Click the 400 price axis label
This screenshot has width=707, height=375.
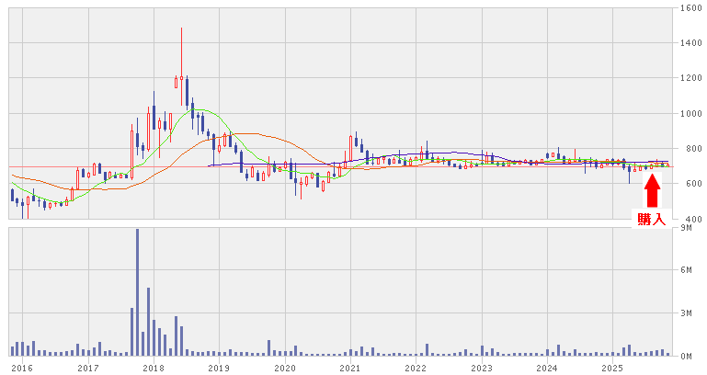point(692,220)
